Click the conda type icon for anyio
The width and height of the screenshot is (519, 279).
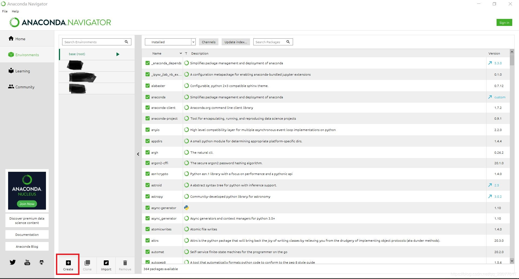187,130
